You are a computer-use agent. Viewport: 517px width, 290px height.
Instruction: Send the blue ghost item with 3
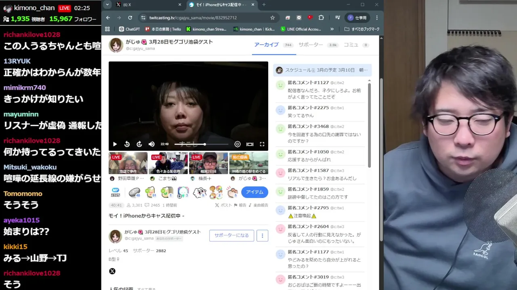point(183,193)
